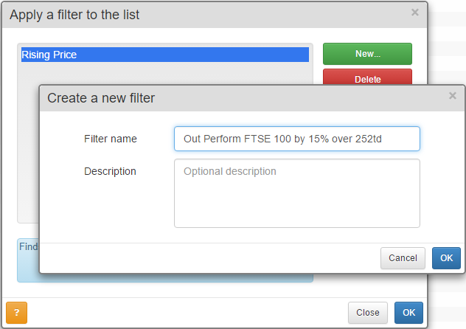Click the green New... button
Image resolution: width=466 pixels, height=329 pixels.
click(367, 54)
